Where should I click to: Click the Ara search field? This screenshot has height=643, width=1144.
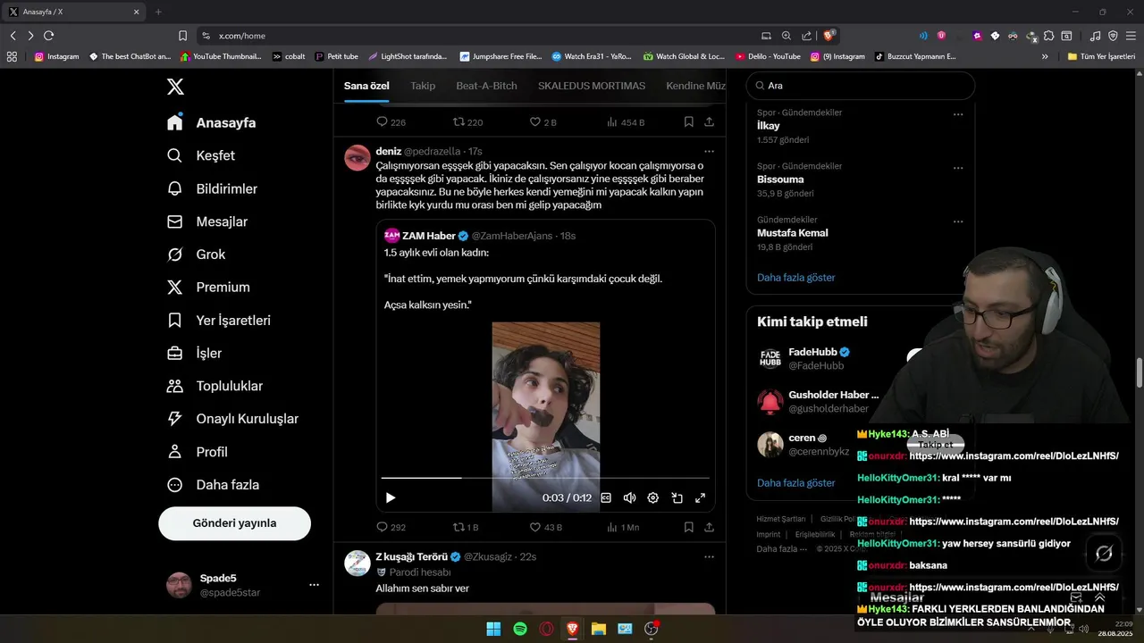[x=861, y=86]
